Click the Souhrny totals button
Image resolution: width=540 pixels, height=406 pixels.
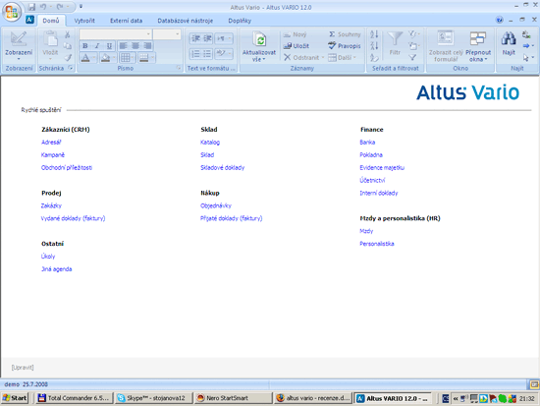coord(345,34)
